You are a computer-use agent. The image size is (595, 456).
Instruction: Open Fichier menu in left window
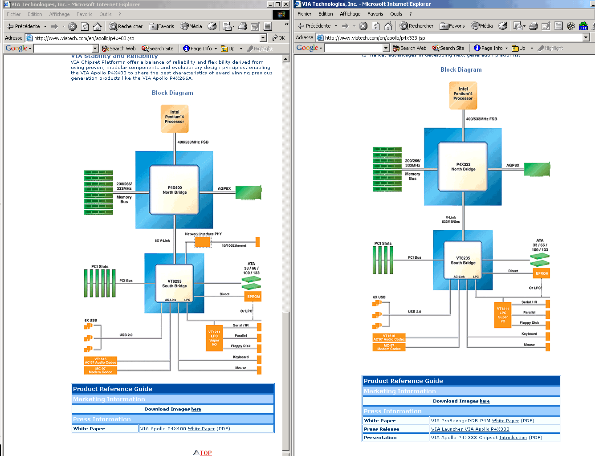(14, 14)
